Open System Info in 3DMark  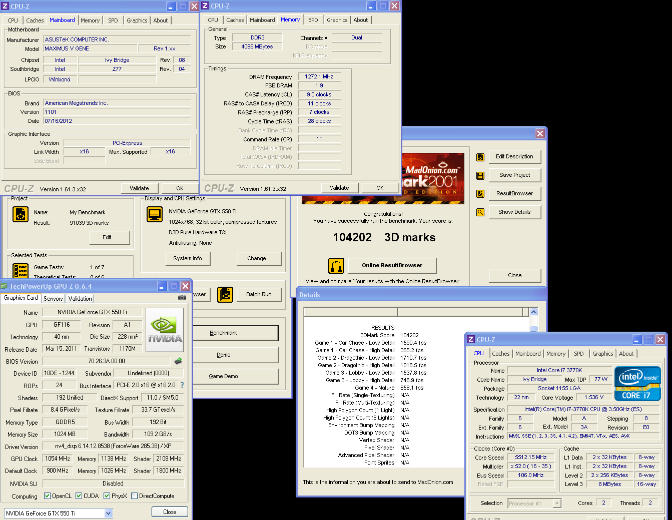point(188,258)
